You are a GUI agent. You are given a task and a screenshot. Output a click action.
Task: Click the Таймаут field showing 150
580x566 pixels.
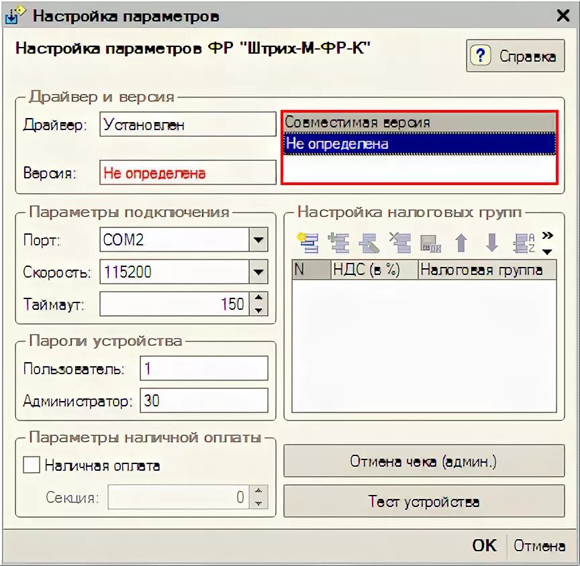[175, 304]
